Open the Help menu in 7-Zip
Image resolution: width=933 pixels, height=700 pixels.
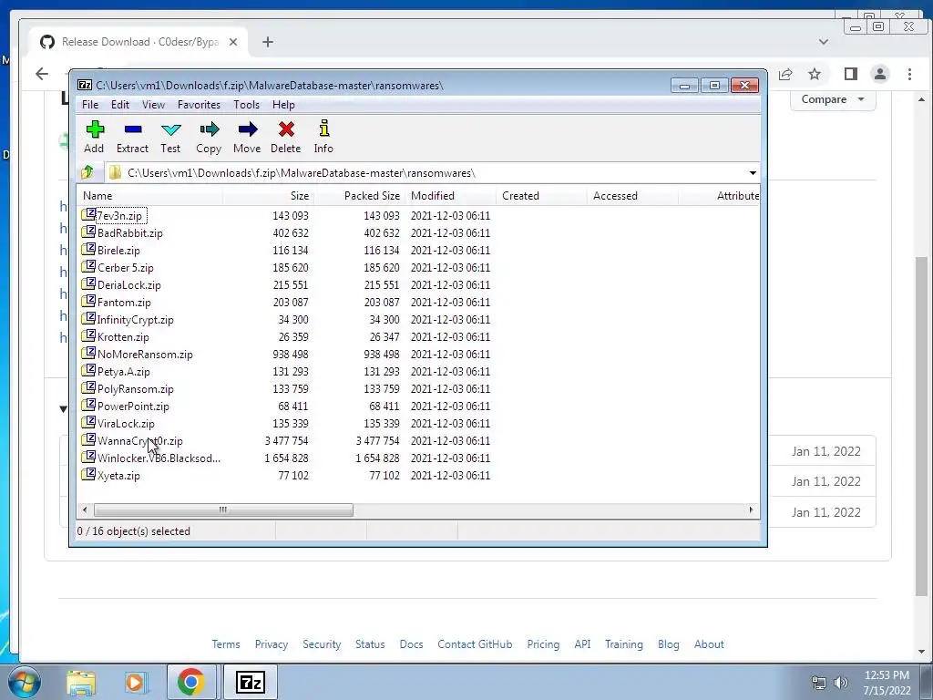pyautogui.click(x=284, y=105)
